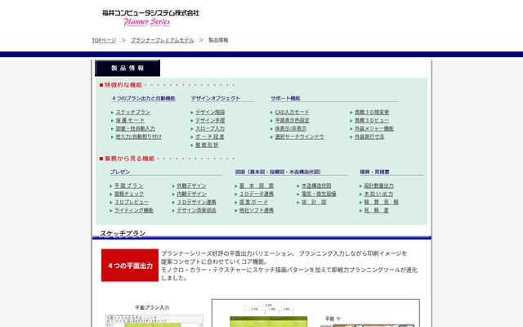
Task: Open the 床表示/非表示 link
Action: [x=291, y=128]
